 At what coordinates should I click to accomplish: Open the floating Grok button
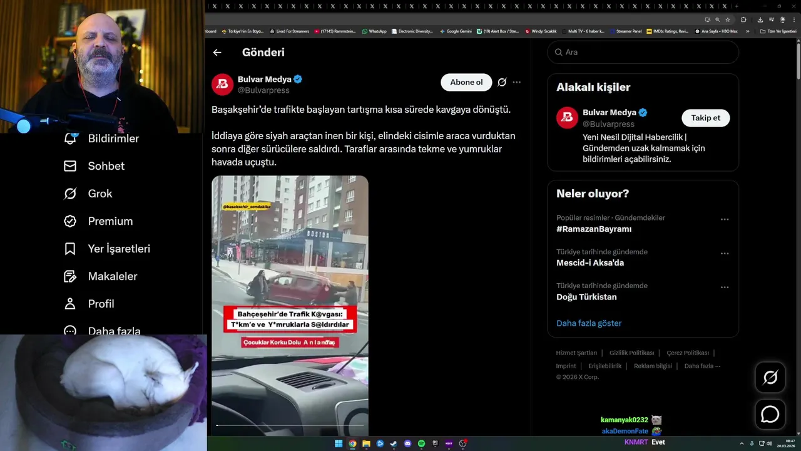coord(770,377)
